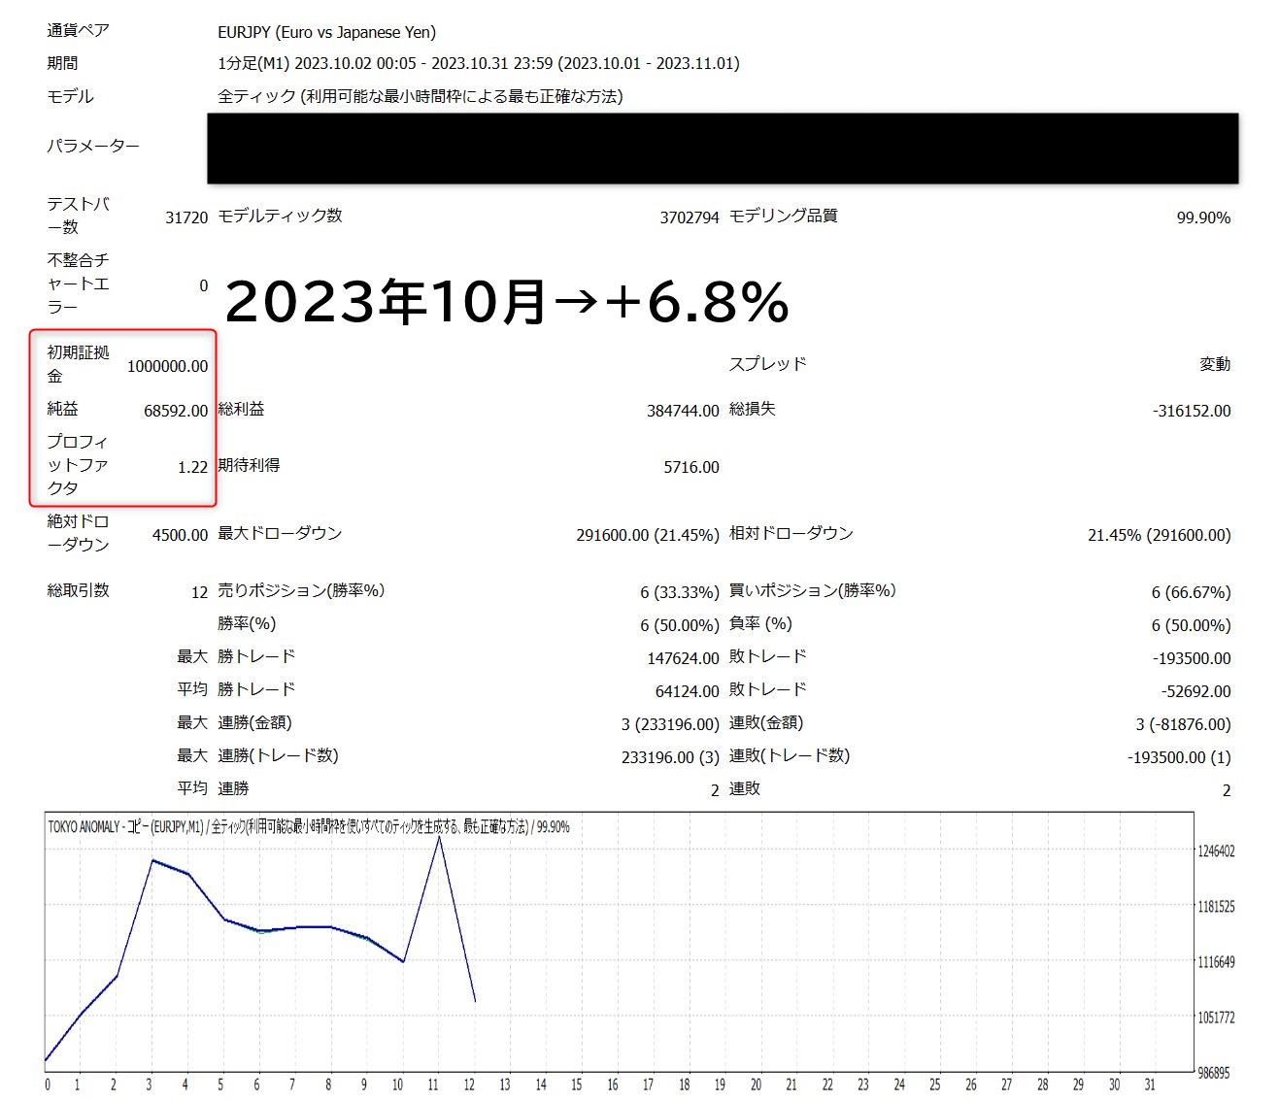Select the モデリング品質 label

pyautogui.click(x=783, y=216)
